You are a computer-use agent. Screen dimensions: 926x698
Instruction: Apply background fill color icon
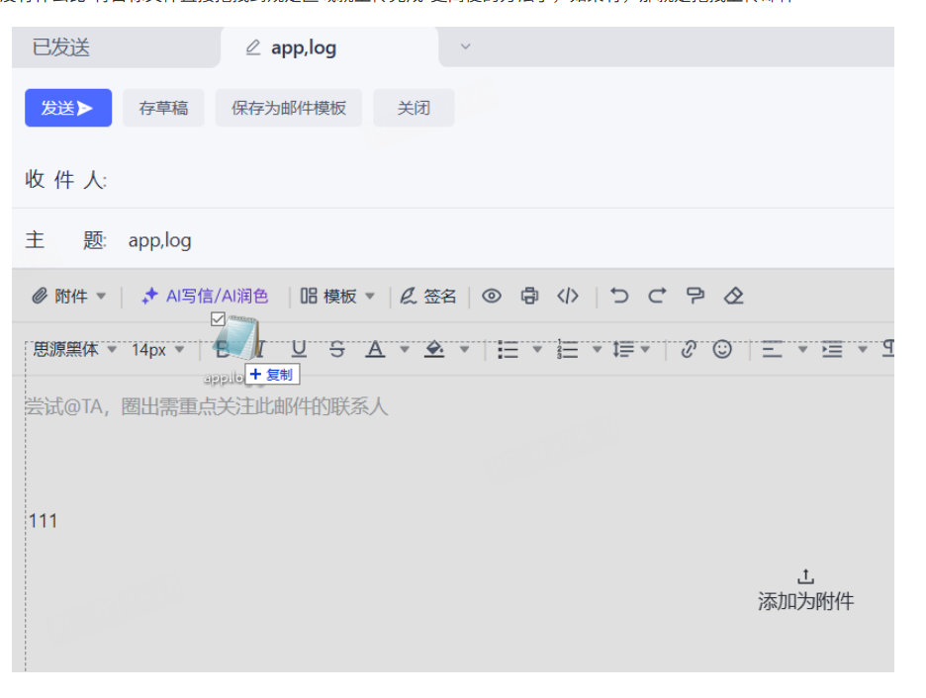(434, 349)
